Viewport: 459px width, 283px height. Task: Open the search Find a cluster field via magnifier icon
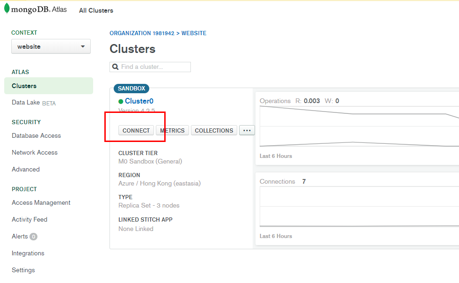tap(115, 67)
